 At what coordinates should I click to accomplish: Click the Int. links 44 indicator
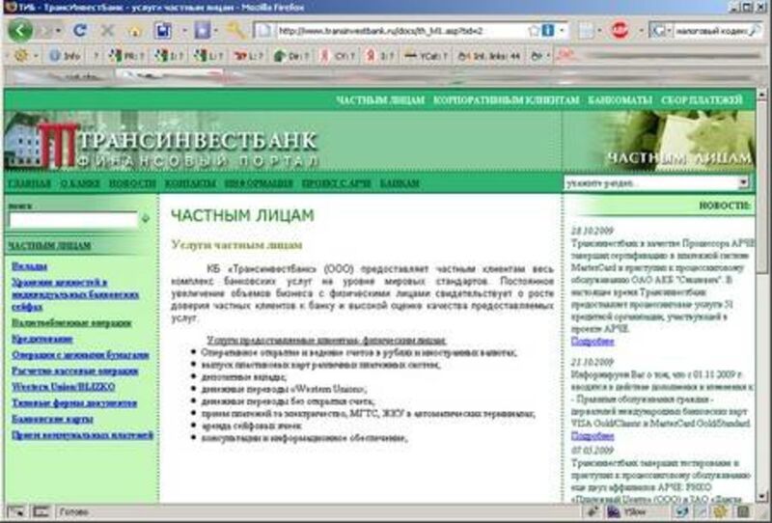click(x=489, y=56)
